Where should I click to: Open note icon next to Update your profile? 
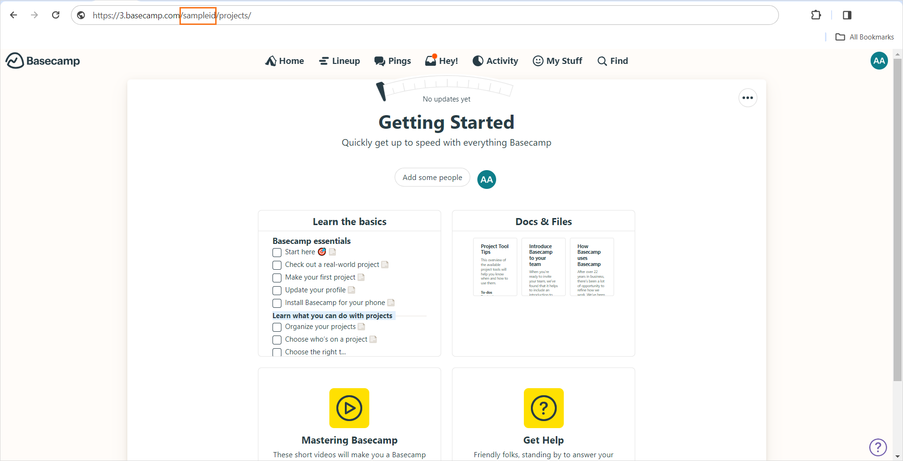click(351, 290)
